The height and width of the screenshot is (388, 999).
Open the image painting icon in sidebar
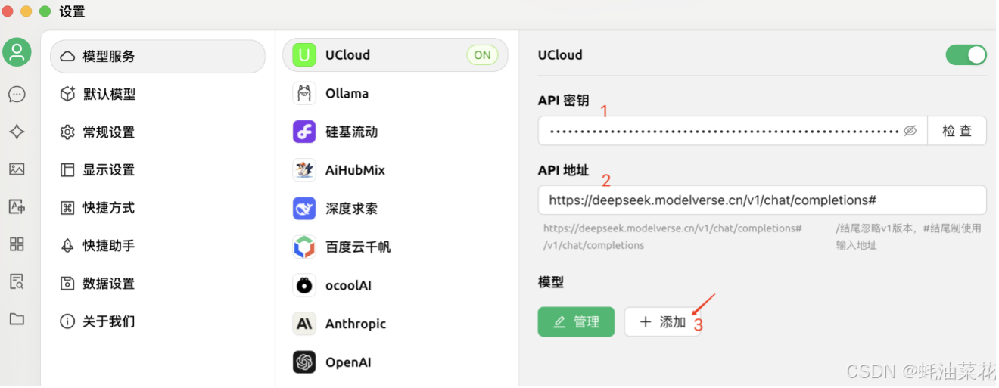pyautogui.click(x=17, y=169)
